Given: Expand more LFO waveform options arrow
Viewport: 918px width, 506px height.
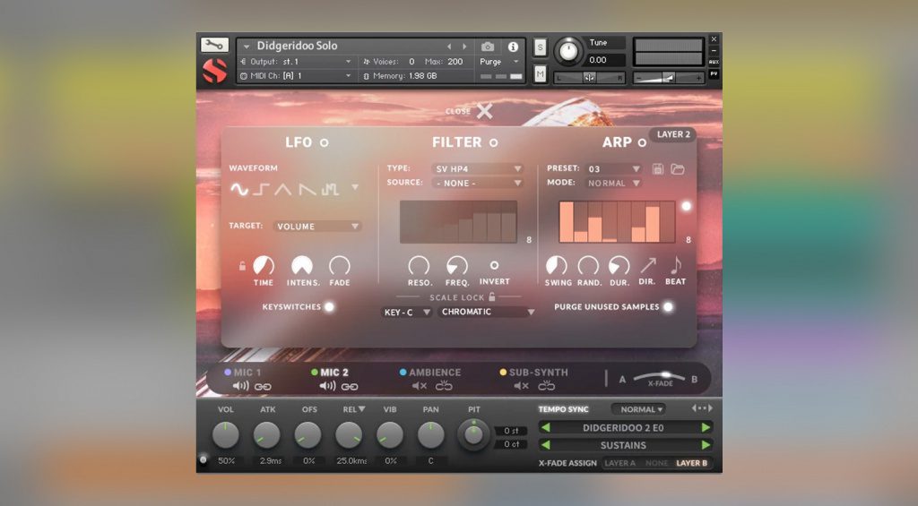Looking at the screenshot, I should 355,188.
